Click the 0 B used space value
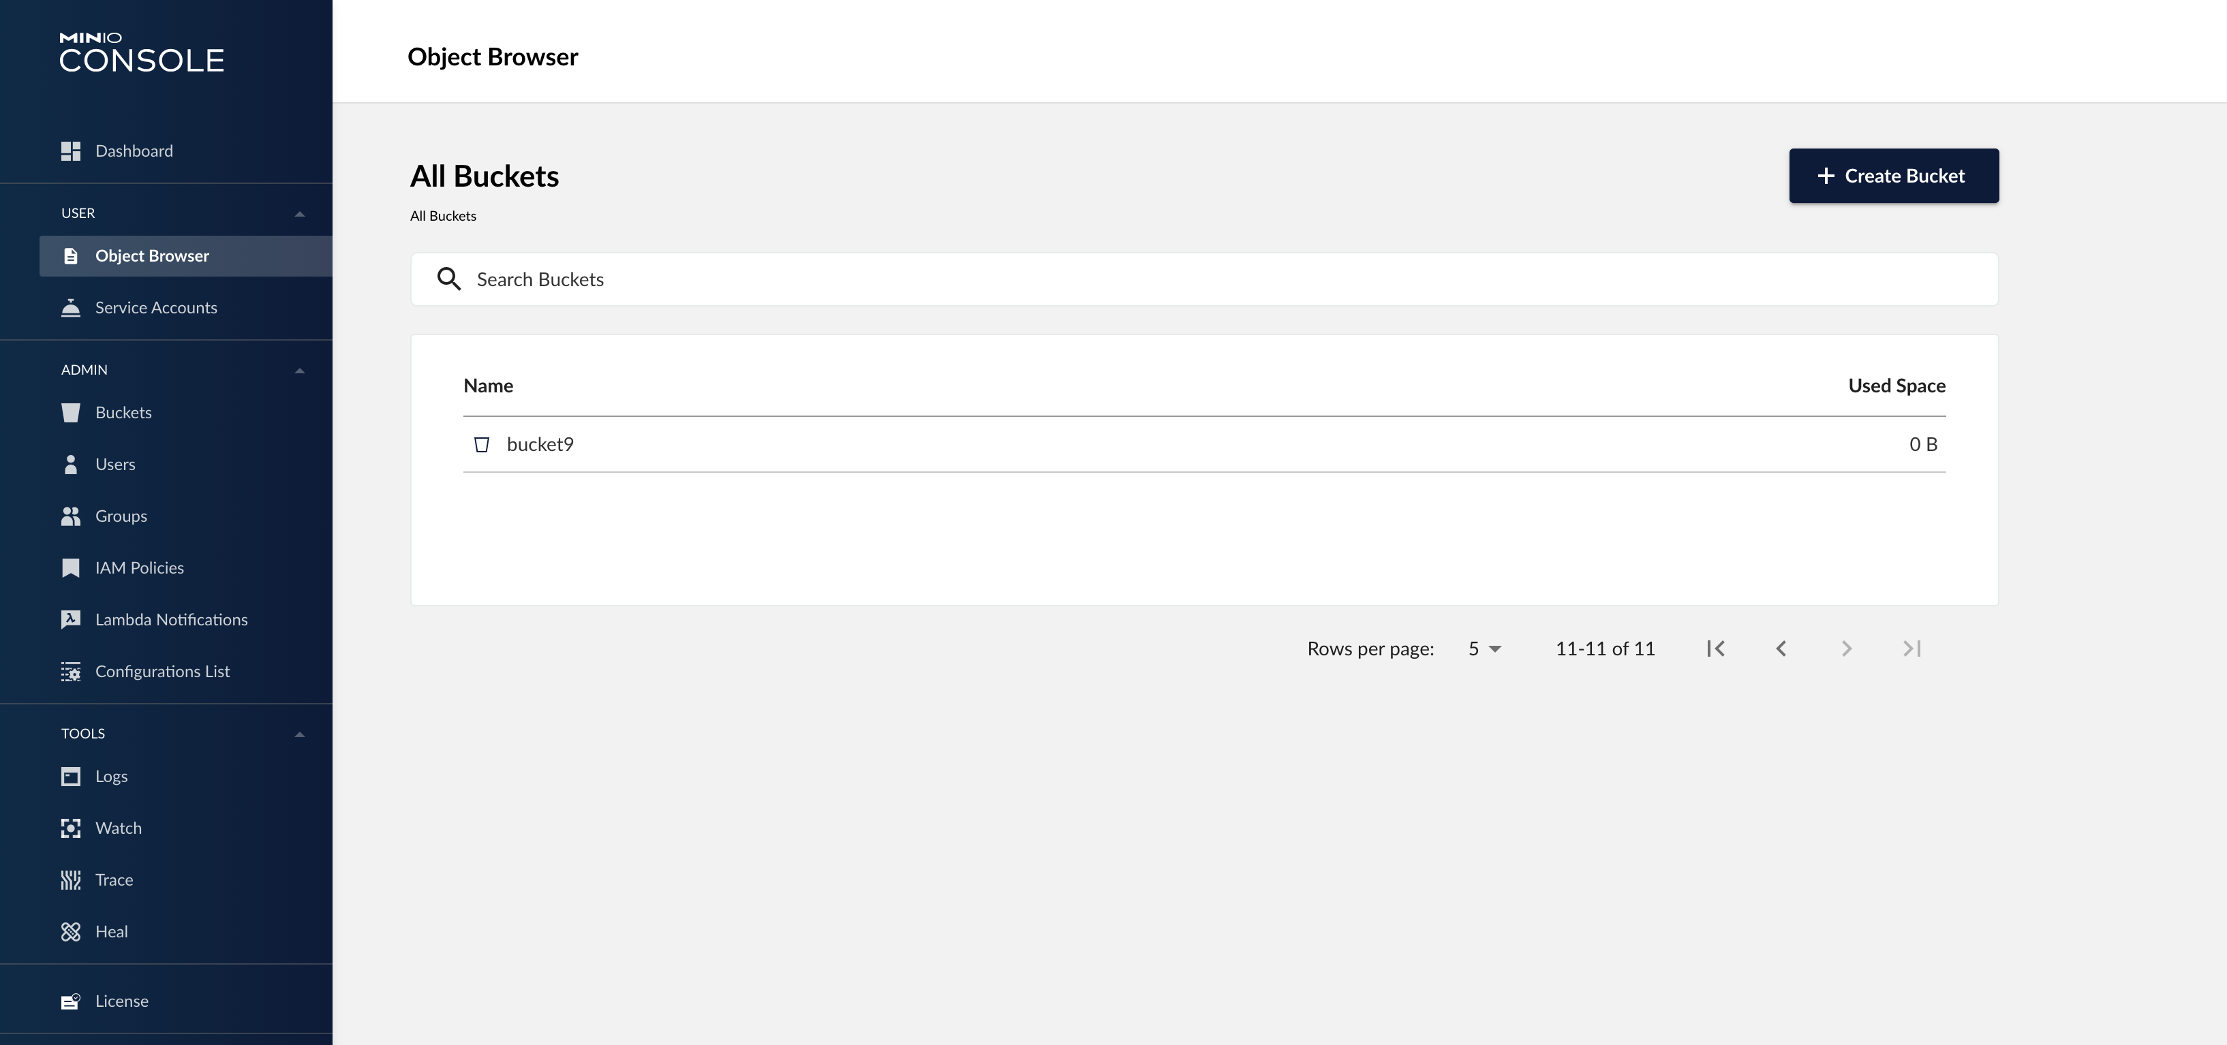Image resolution: width=2227 pixels, height=1045 pixels. click(1922, 444)
